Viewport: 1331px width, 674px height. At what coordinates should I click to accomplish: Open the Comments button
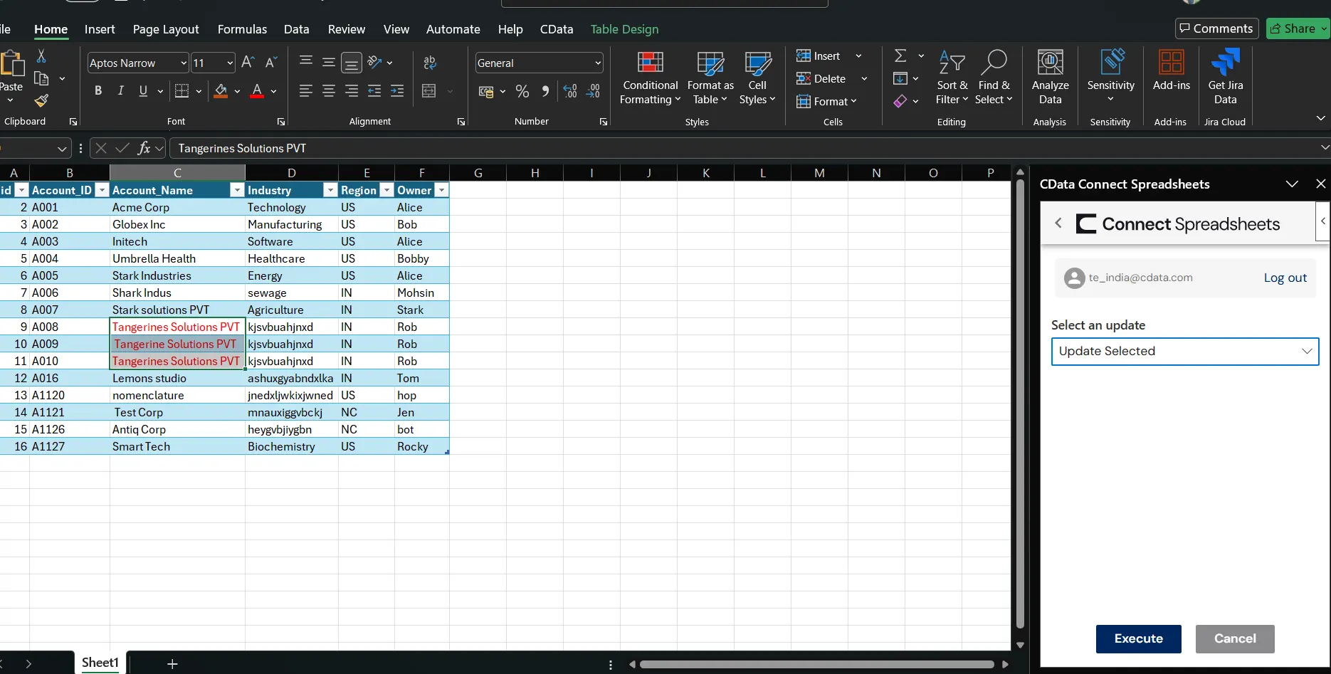coord(1216,28)
